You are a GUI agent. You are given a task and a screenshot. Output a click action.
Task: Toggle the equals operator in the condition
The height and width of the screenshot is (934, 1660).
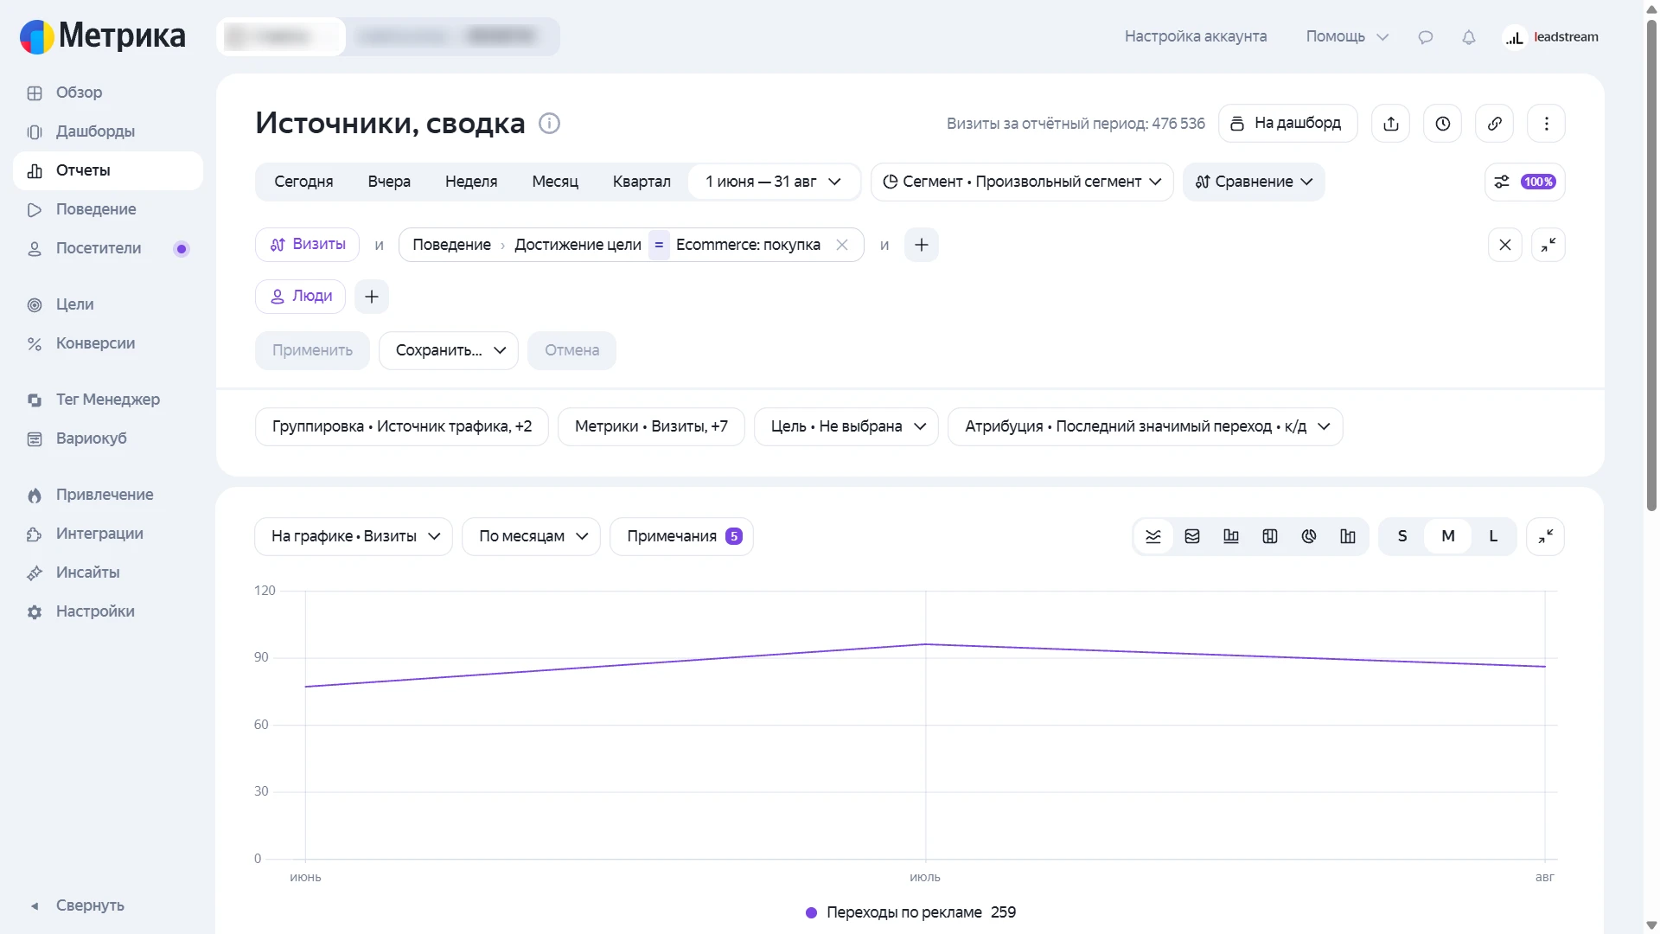659,245
